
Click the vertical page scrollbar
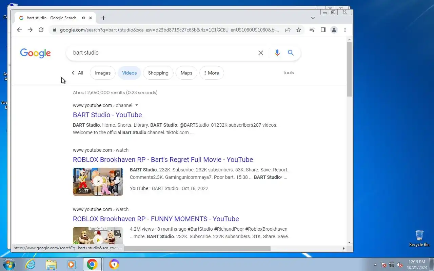349,69
